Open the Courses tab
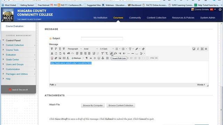Screen dimensions: 223x125 coord(118,18)
